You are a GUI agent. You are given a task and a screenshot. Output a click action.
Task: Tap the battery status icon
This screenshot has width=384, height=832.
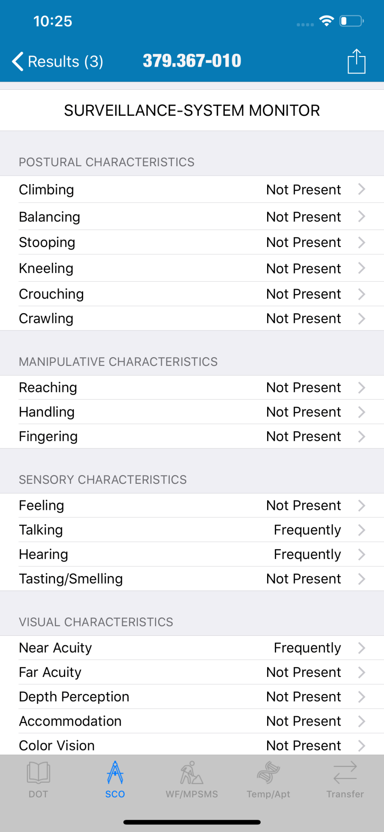[x=351, y=21]
